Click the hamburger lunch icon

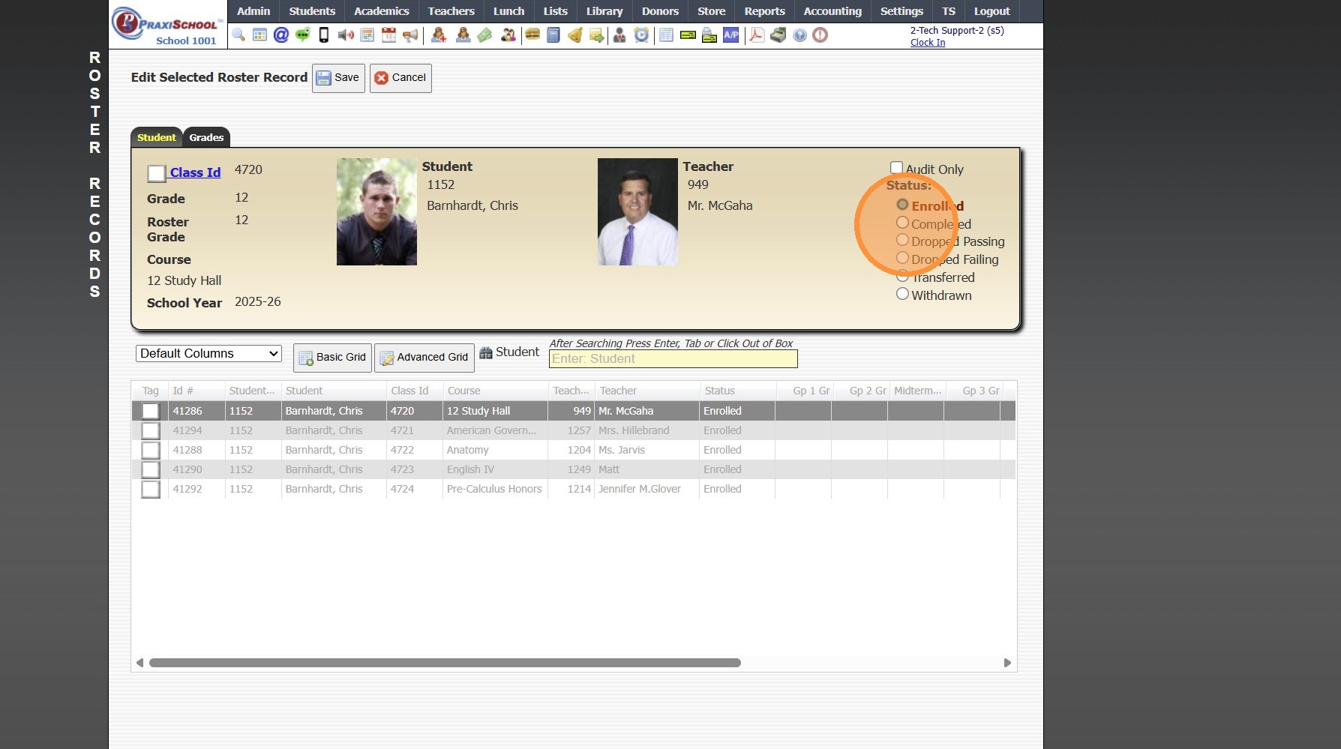[x=532, y=35]
